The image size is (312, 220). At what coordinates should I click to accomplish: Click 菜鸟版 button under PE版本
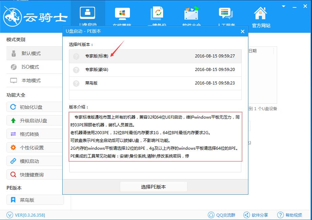coord(35,200)
